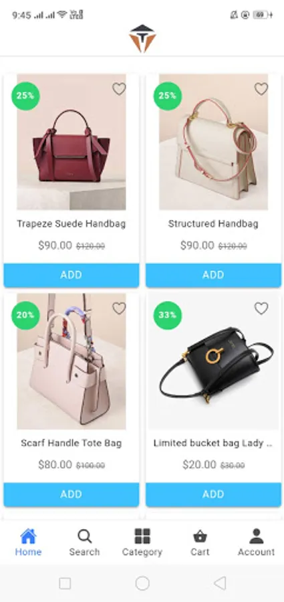Toggle heart on Scarf Handle Tote Bag
This screenshot has height=602, width=284.
pyautogui.click(x=119, y=308)
